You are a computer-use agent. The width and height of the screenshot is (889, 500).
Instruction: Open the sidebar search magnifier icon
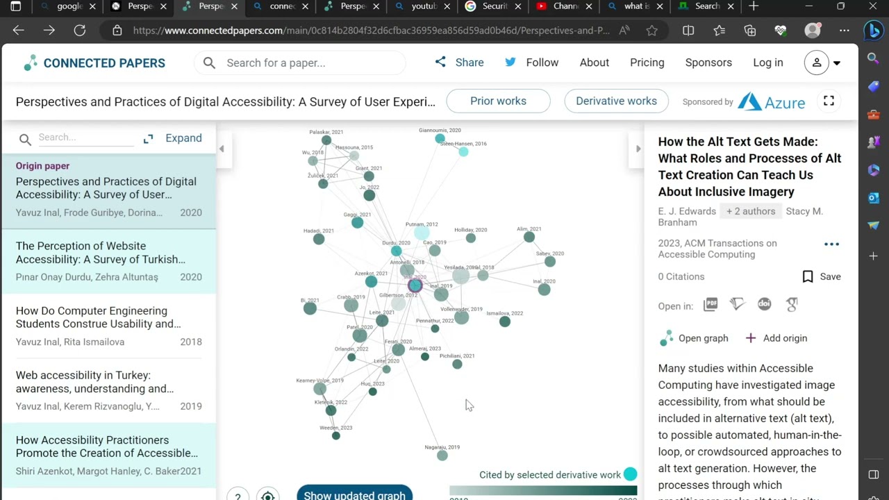coord(874,58)
